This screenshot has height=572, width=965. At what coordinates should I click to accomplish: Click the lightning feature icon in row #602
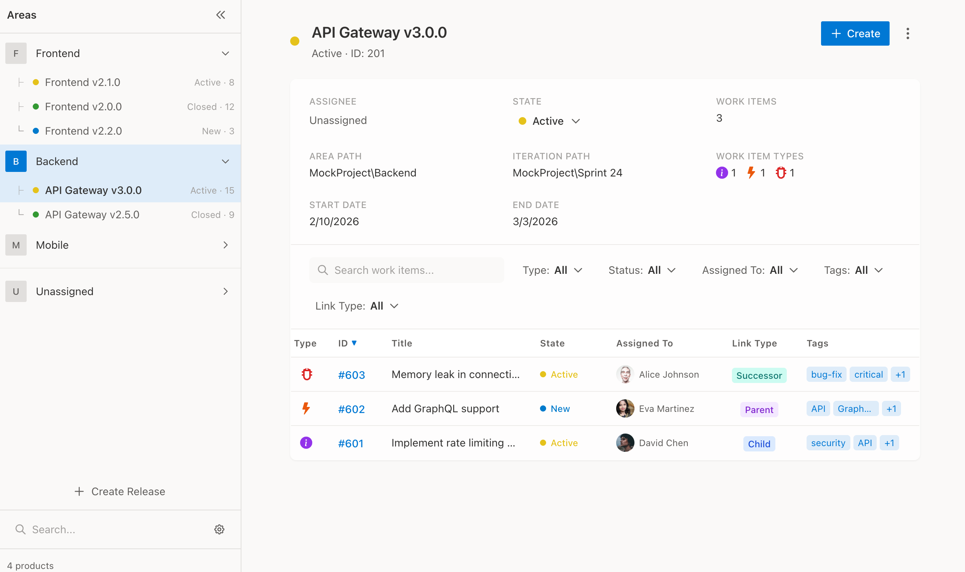[306, 408]
